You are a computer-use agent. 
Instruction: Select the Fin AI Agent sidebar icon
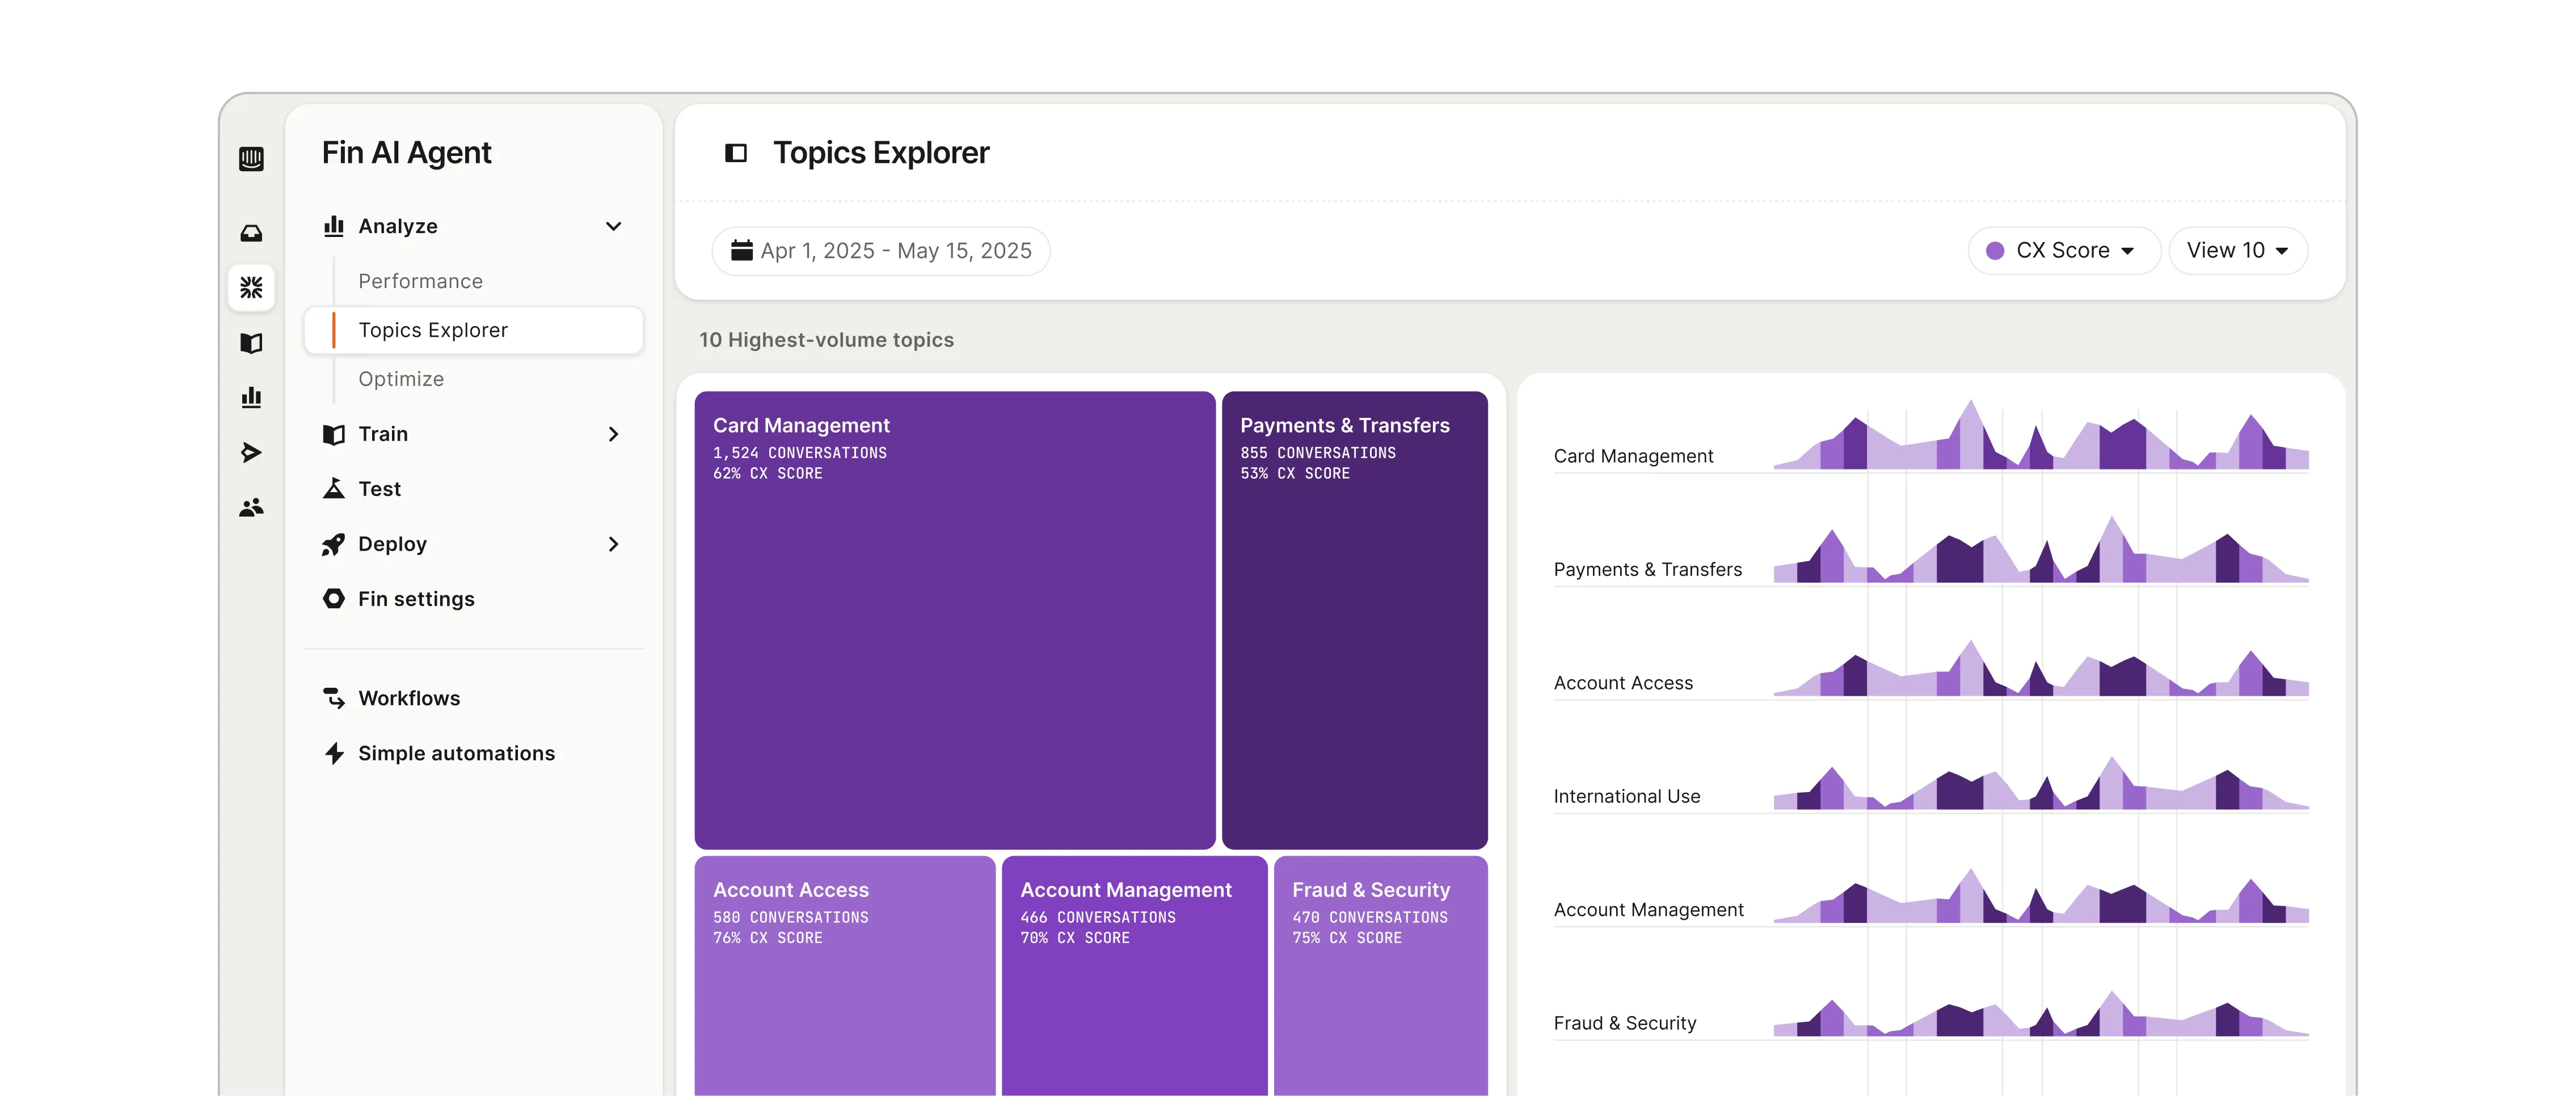[x=251, y=289]
